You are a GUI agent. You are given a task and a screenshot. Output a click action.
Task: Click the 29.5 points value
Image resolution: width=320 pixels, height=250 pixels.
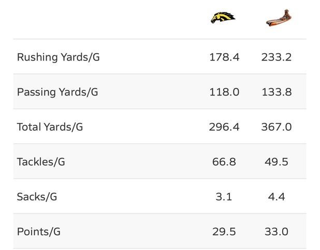click(x=224, y=231)
